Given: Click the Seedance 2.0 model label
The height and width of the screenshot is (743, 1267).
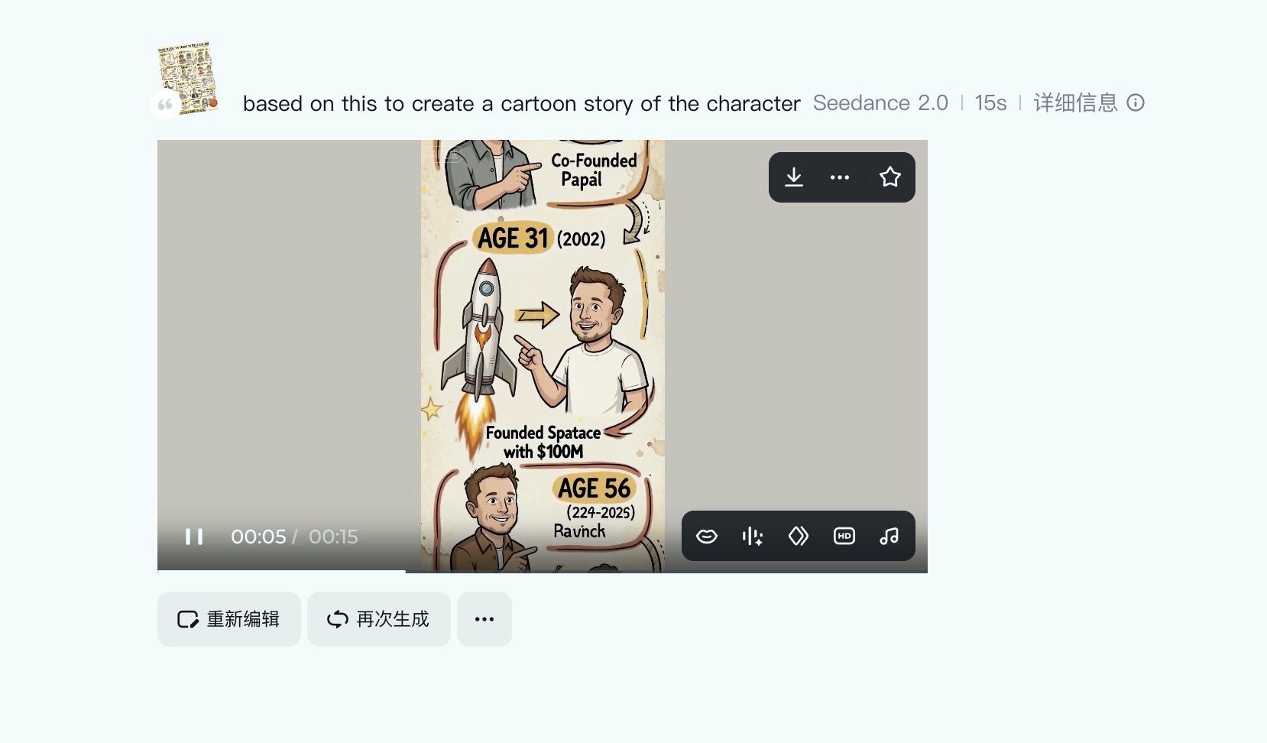Looking at the screenshot, I should click(880, 103).
